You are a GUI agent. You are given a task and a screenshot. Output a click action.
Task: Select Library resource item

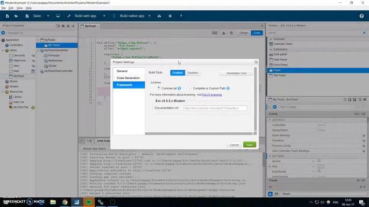tap(17, 97)
